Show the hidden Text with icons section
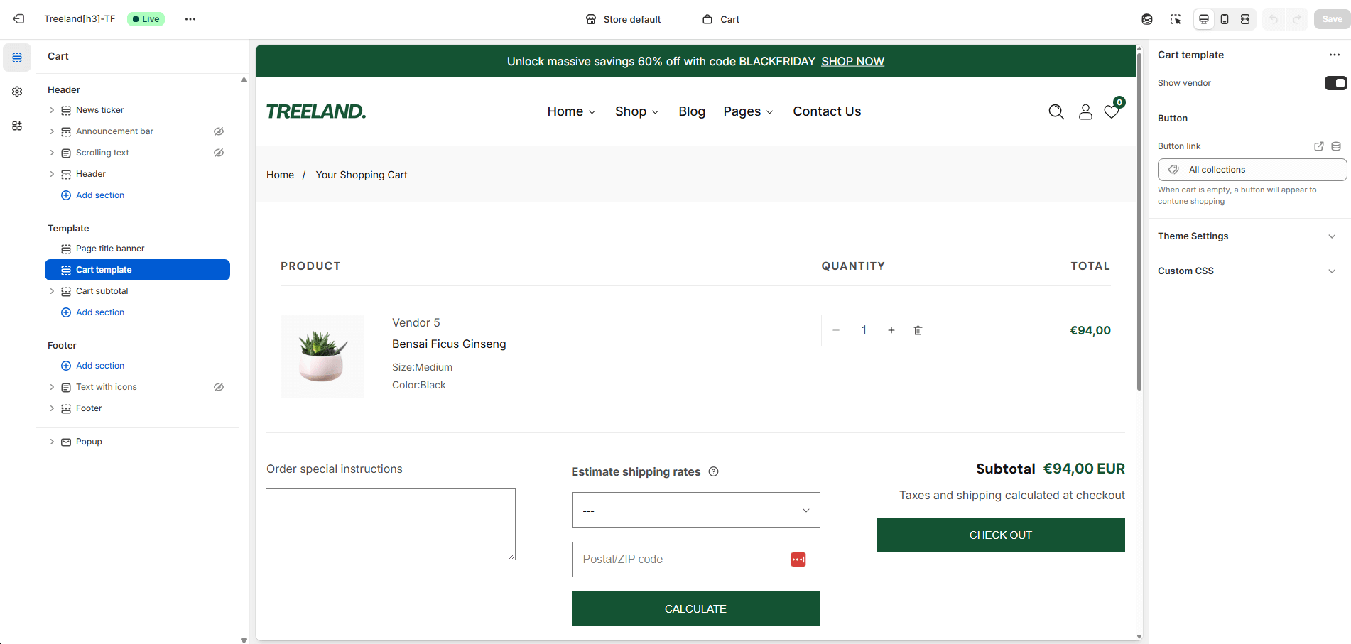 (x=219, y=387)
